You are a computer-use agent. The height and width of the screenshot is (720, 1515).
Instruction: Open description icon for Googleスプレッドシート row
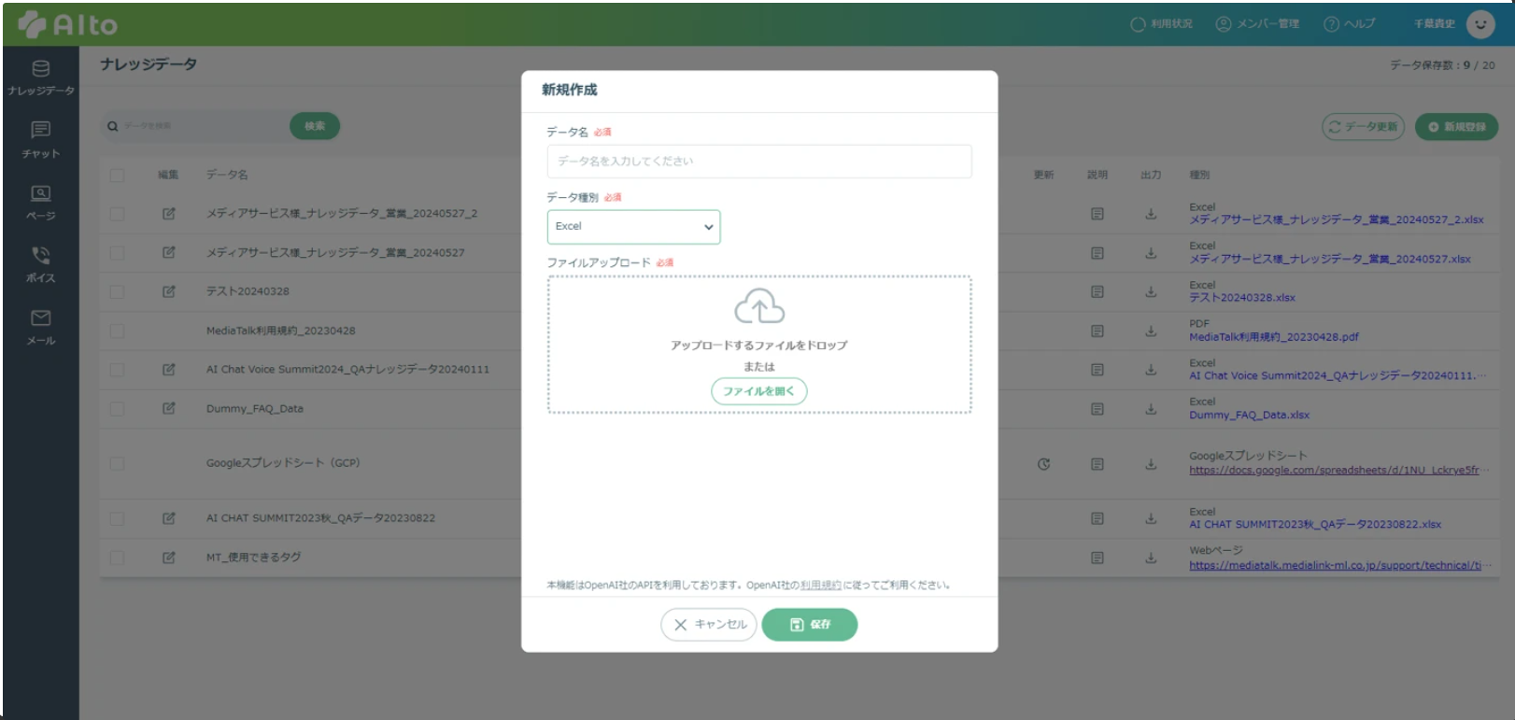[x=1097, y=464]
